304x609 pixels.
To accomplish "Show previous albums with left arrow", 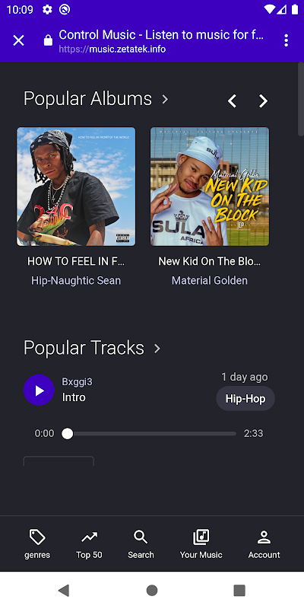I will click(x=232, y=101).
